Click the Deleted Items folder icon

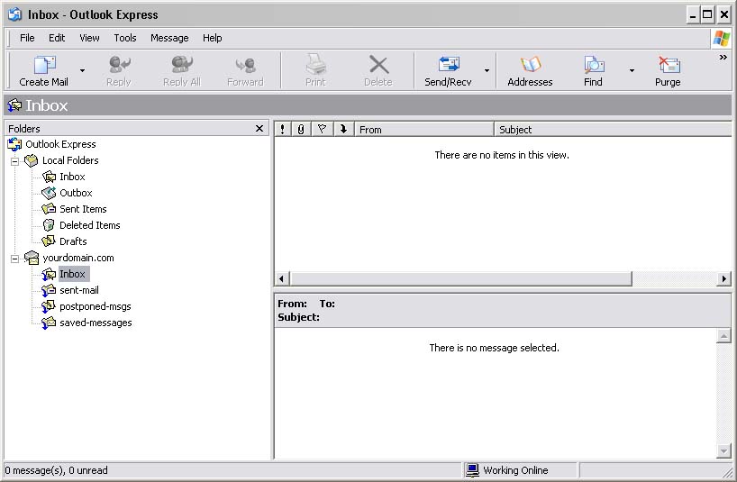click(x=49, y=225)
